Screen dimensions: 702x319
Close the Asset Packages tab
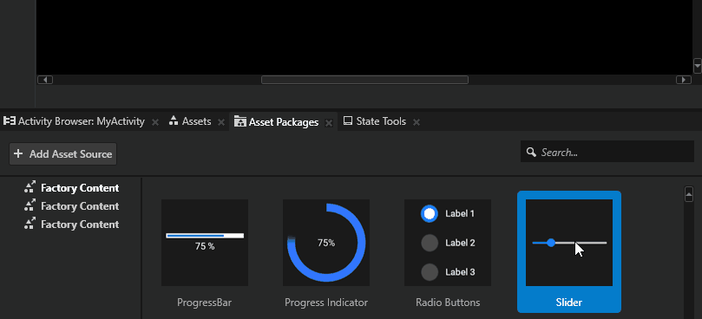329,123
